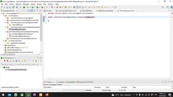The width and height of the screenshot is (173, 97).
Task: Toggle Mark Occurrences in the toolbar
Action: click(77, 7)
